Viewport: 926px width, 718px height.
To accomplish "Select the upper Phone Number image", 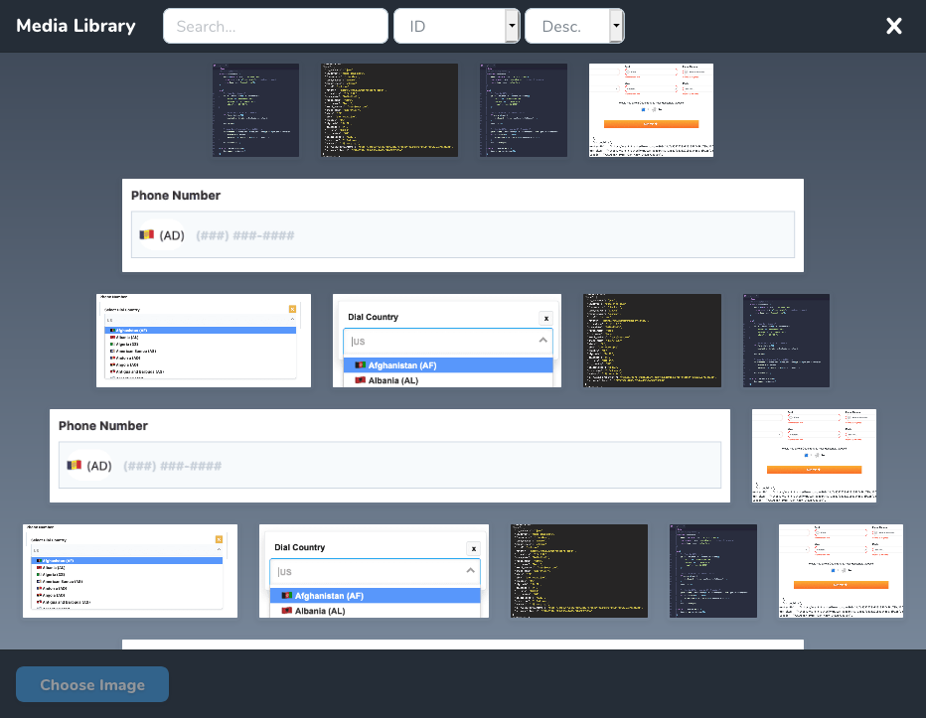I will click(462, 225).
